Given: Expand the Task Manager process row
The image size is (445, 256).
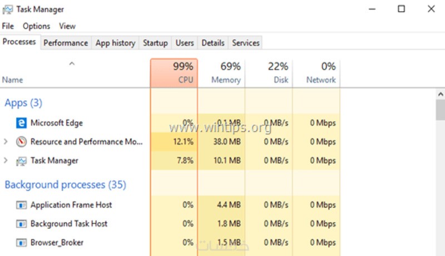Looking at the screenshot, I should coord(6,161).
